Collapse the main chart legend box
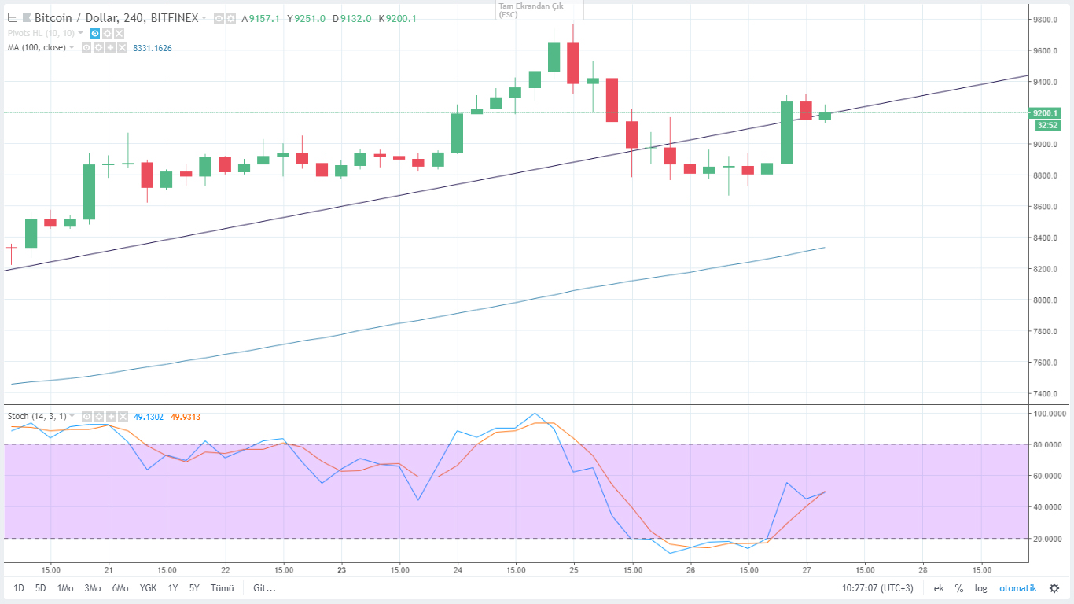The width and height of the screenshot is (1074, 604). click(x=13, y=17)
